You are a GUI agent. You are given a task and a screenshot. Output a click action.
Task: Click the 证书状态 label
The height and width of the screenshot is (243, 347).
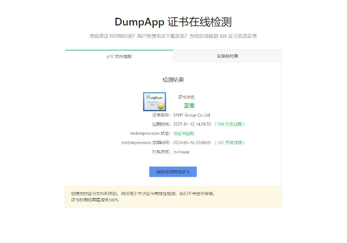pos(186,97)
